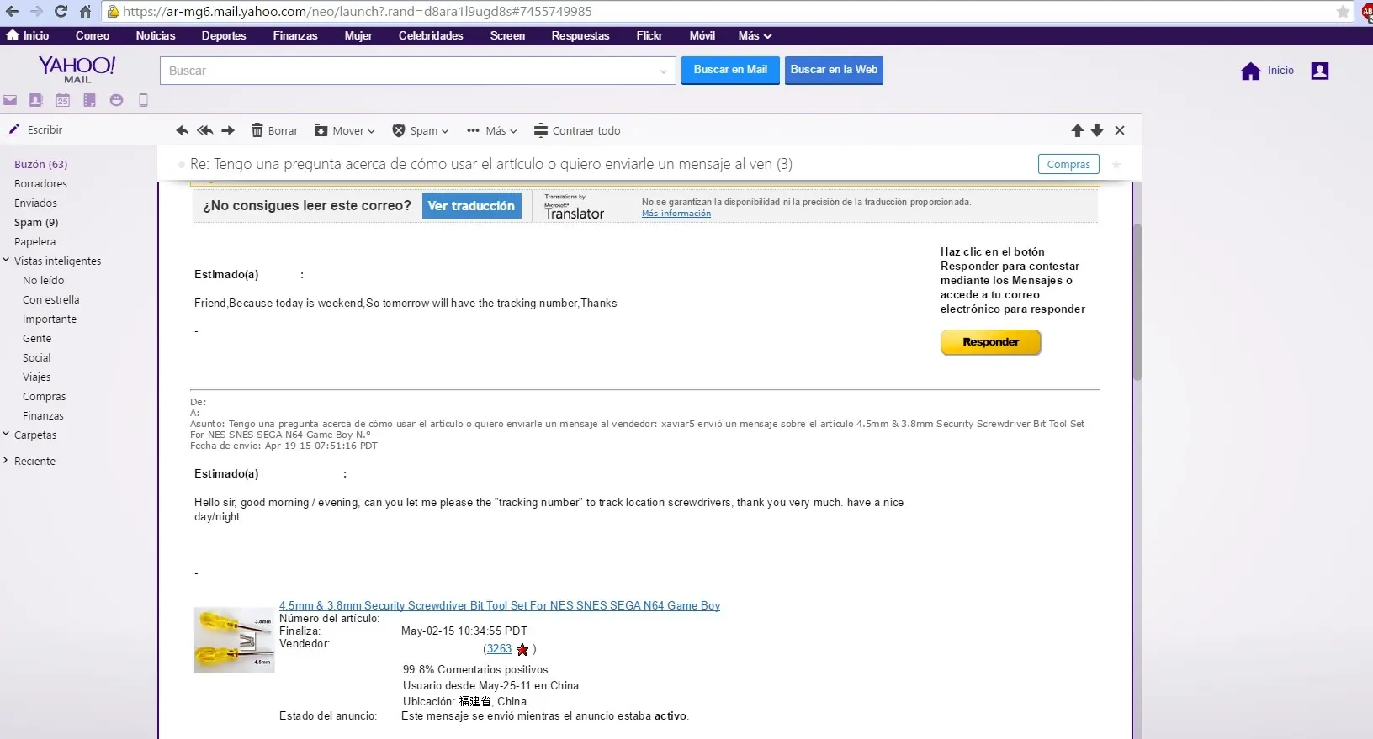Forward the message with the right arrow
This screenshot has width=1373, height=739.
pos(228,130)
